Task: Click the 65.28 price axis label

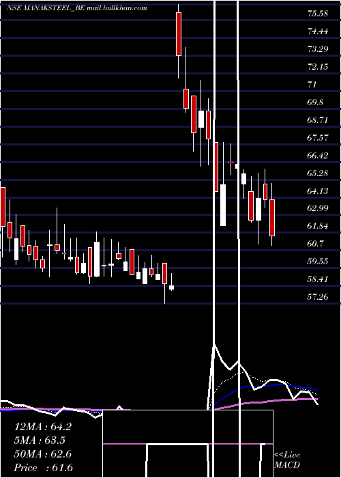Action: 318,173
